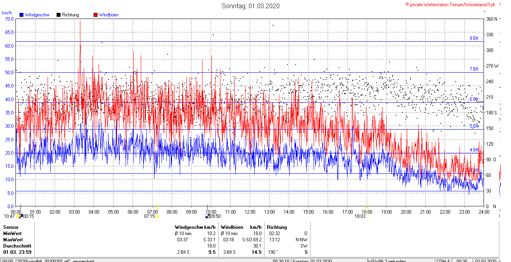Click the MinWert row header
Screen dimensions: 511x262
pos(12,233)
